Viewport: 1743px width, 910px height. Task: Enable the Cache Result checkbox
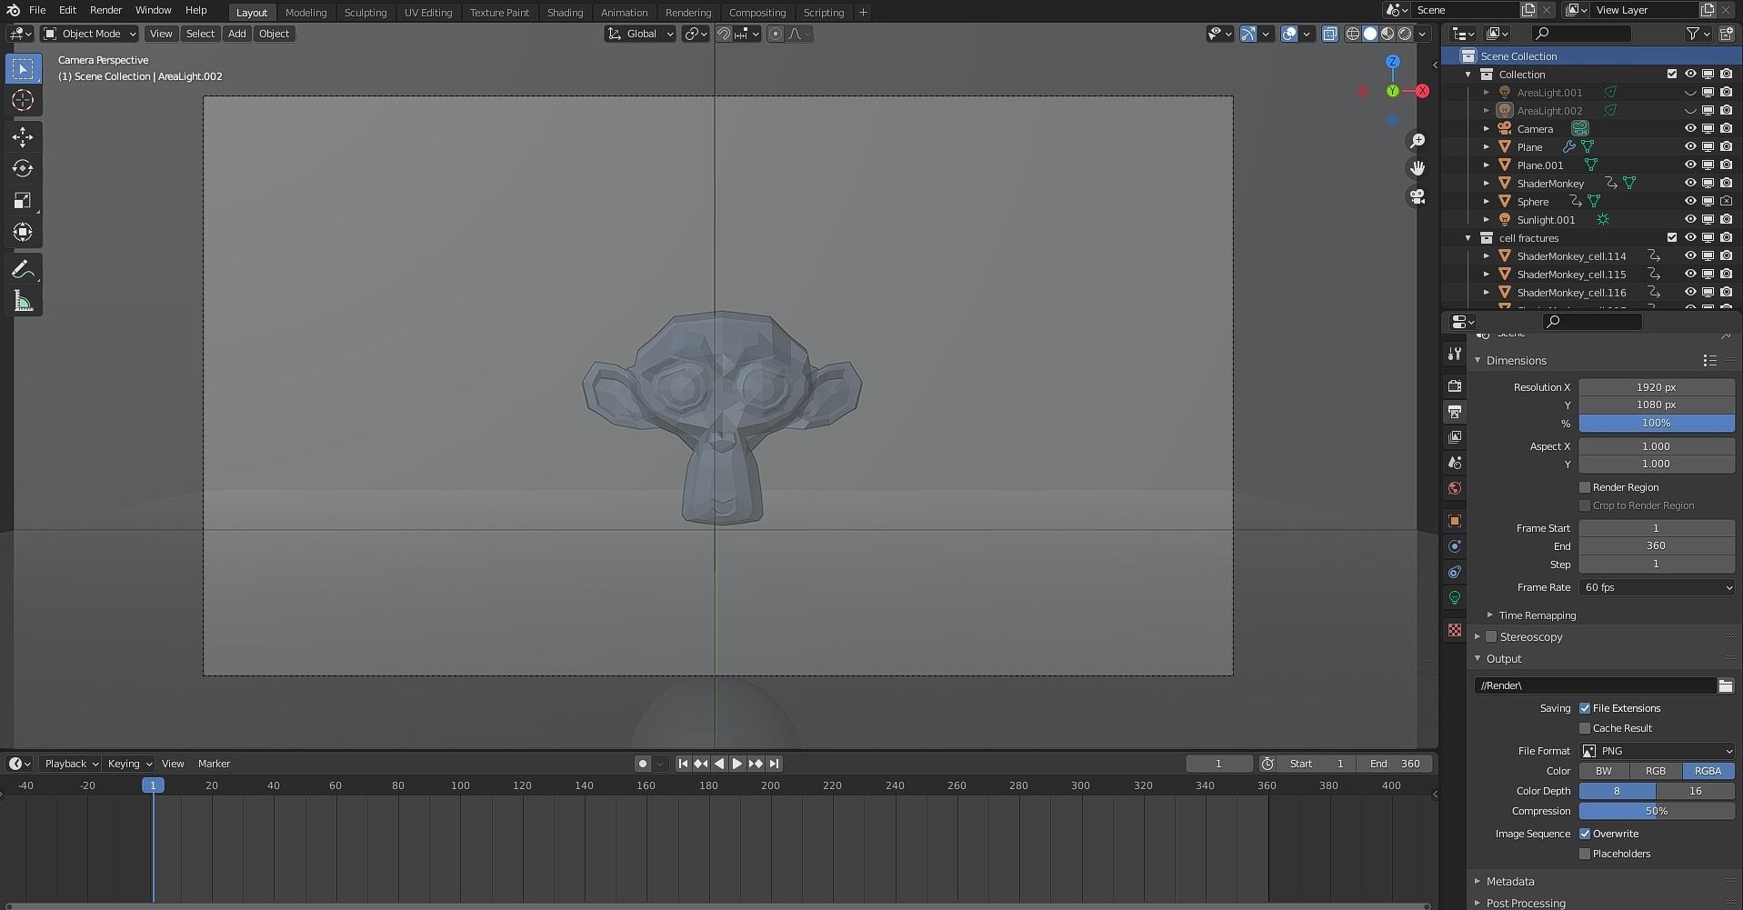pyautogui.click(x=1585, y=728)
